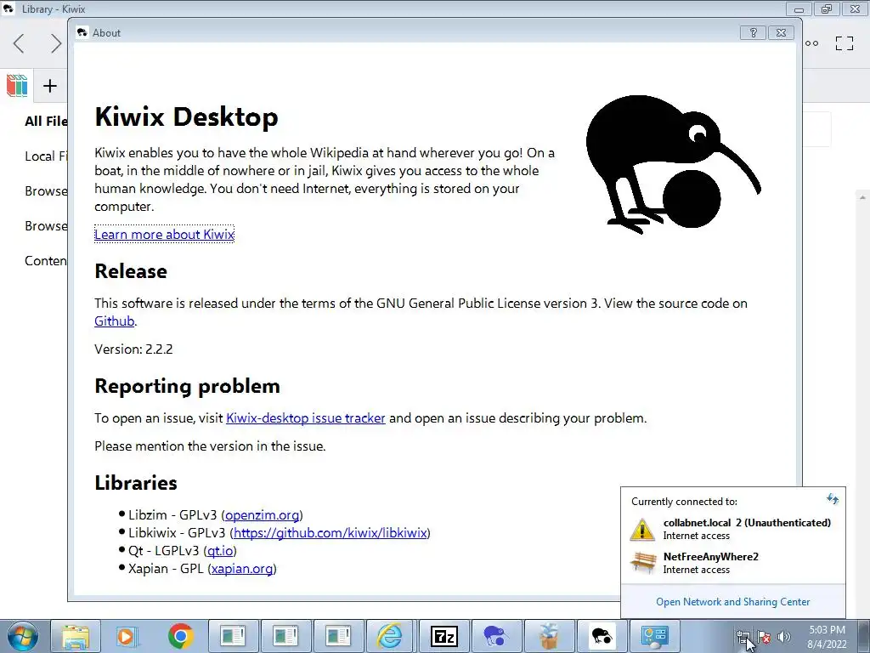This screenshot has width=870, height=653.
Task: Click the warning icon next to collabnet.local
Action: 642,529
